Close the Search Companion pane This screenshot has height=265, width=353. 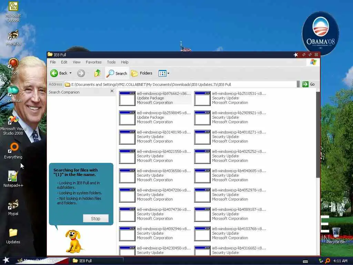pos(112,91)
